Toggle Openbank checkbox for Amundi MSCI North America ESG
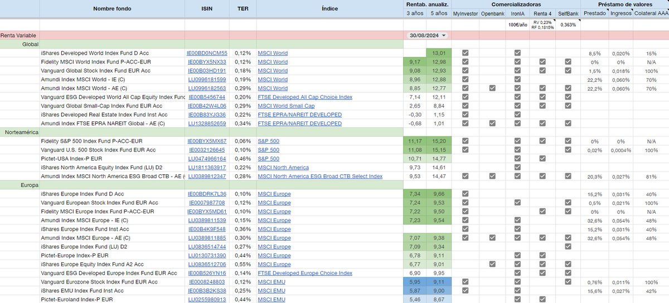Viewport: 669px width, 303px height. pyautogui.click(x=491, y=177)
